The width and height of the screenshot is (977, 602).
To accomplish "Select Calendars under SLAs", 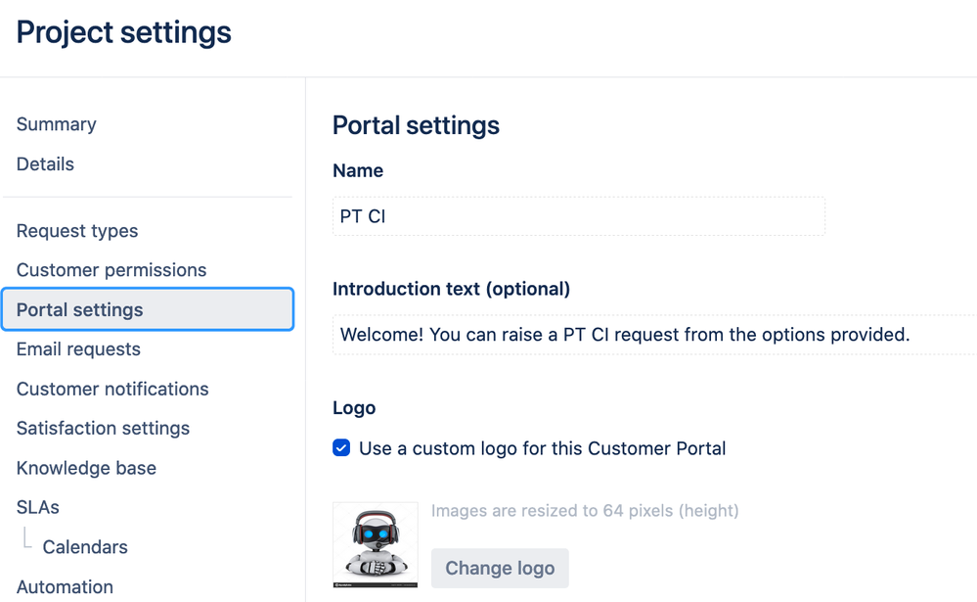I will tap(85, 547).
